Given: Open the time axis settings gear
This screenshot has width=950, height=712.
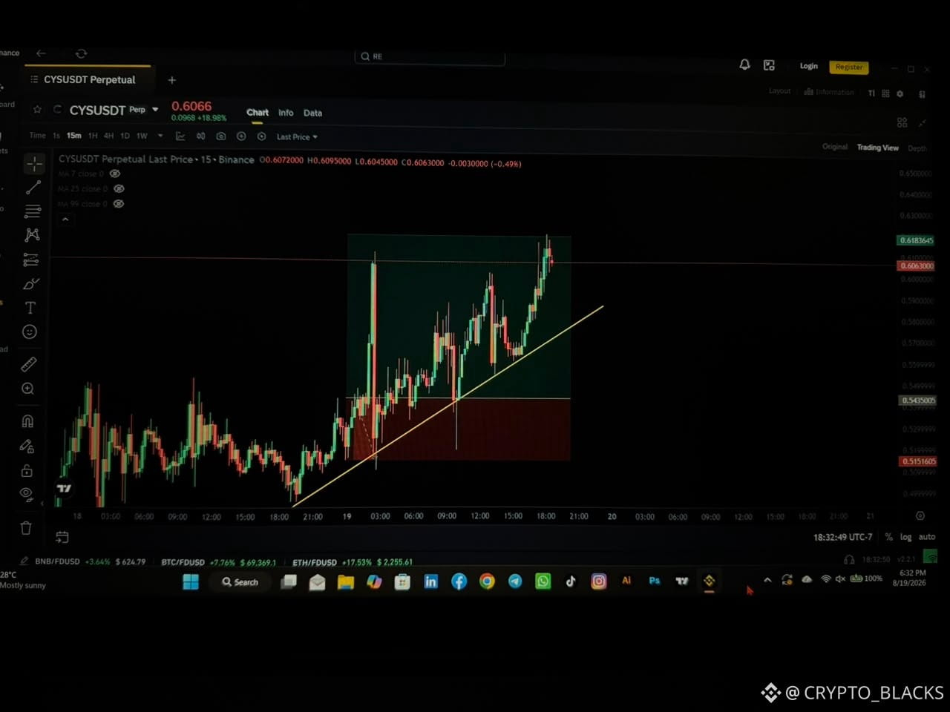Looking at the screenshot, I should pyautogui.click(x=920, y=515).
